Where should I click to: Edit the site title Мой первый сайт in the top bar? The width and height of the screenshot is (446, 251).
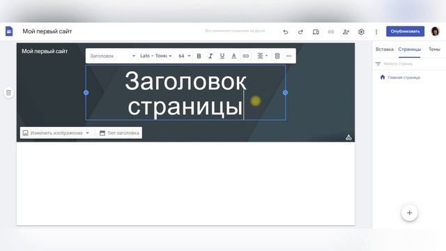(x=47, y=31)
